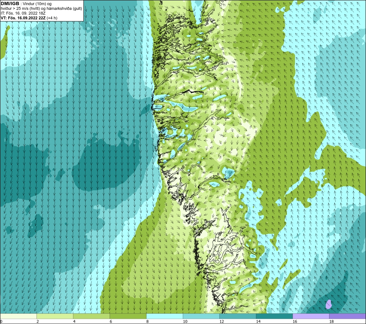This screenshot has height=324, width=366.
Task: Click the 4–6 m/s green legend swatch
Action: point(91,316)
